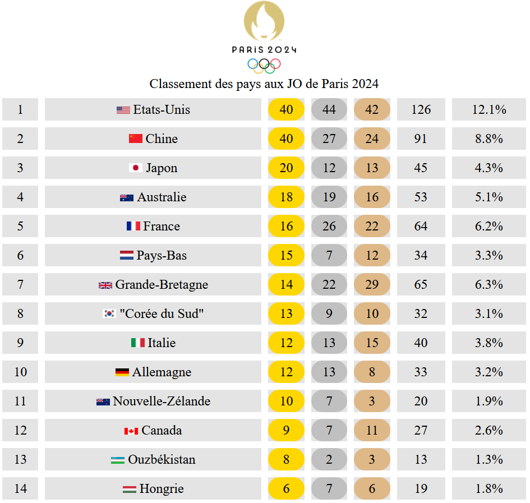
Task: Click the China flag icon
Action: [136, 139]
